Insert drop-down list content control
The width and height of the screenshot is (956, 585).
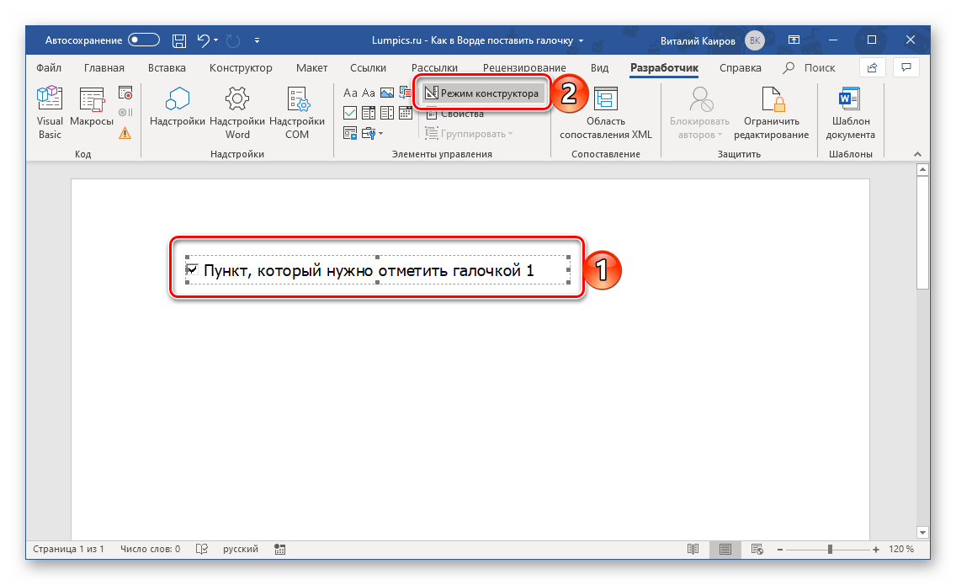click(x=387, y=113)
